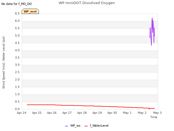The height and width of the screenshot is (131, 174).
Task: Click the Apr 30 x-axis tick label
Action: pyautogui.click(x=112, y=113)
